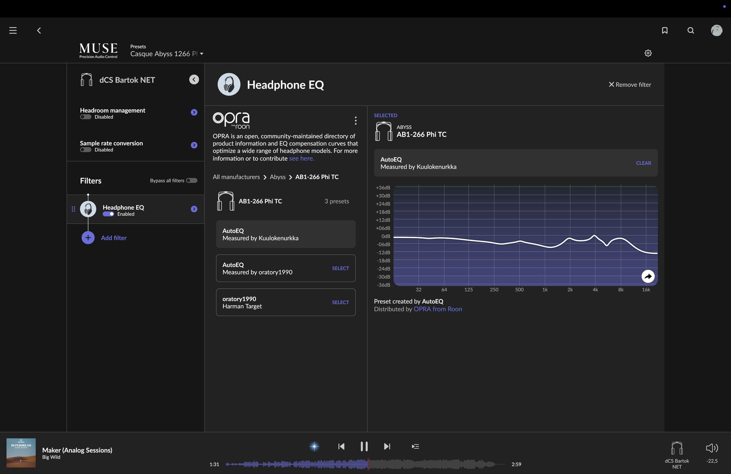Click the Roon Radio sparkle icon
Image resolution: width=731 pixels, height=474 pixels.
tap(314, 447)
